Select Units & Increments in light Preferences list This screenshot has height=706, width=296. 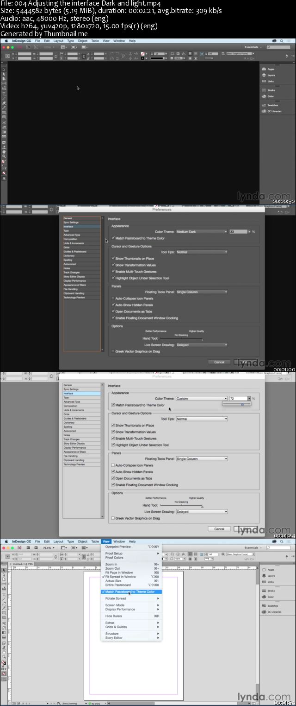(81, 410)
